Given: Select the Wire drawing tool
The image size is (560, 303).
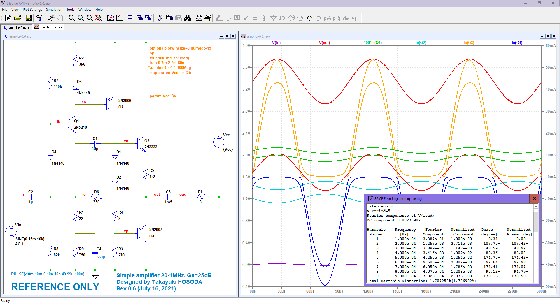Looking at the screenshot, I should [218, 18].
